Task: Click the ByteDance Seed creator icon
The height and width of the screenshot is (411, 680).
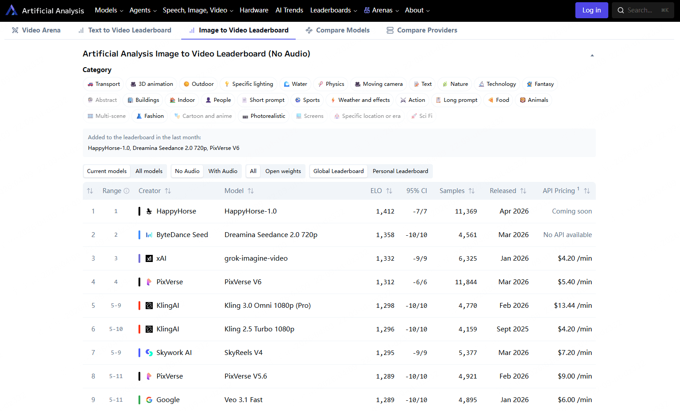Action: [149, 234]
